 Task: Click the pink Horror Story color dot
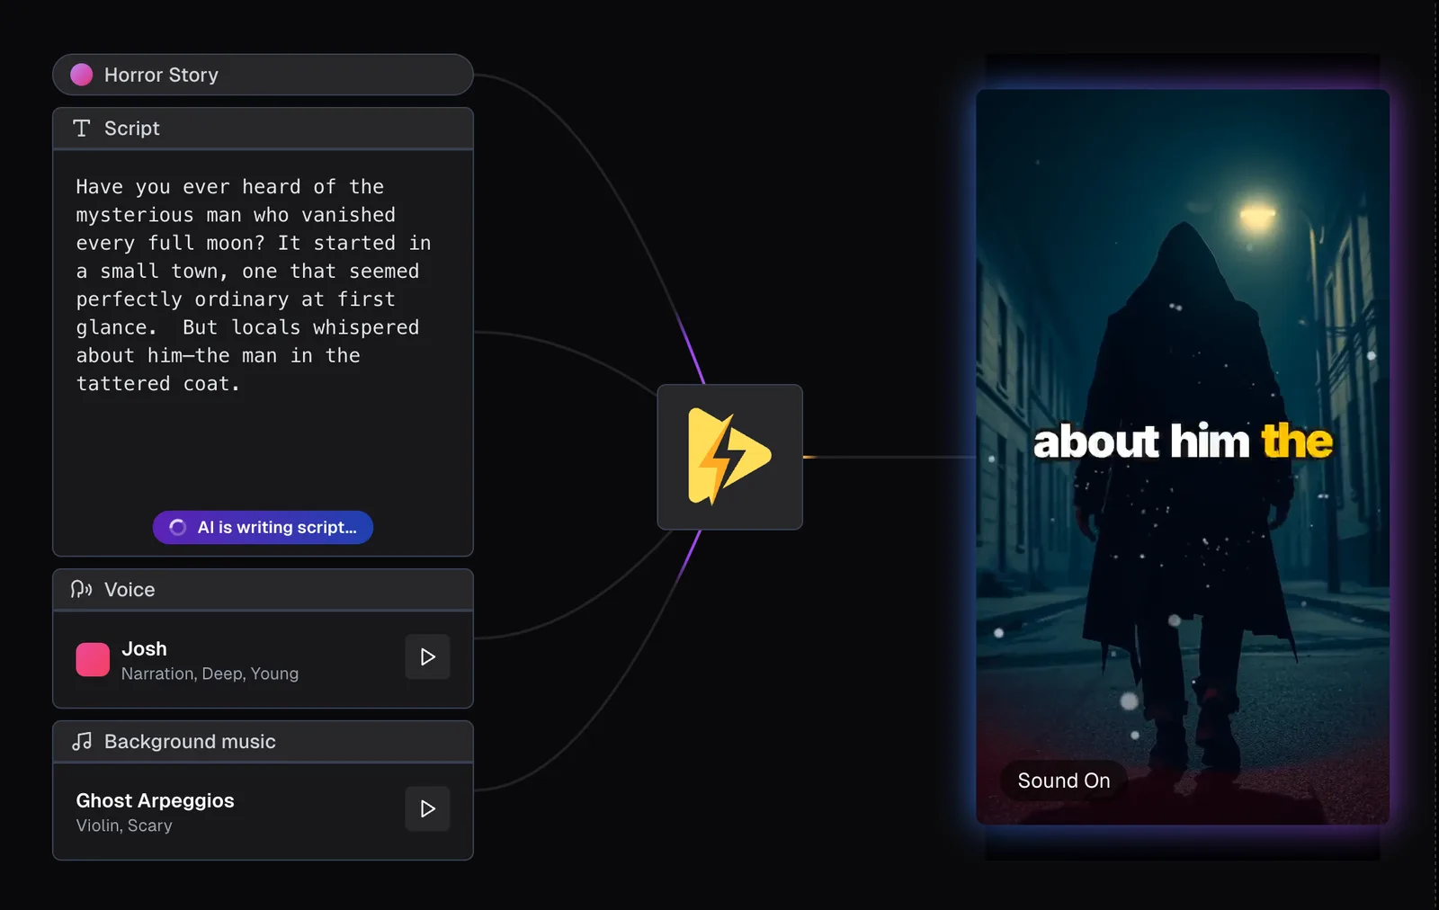tap(82, 75)
